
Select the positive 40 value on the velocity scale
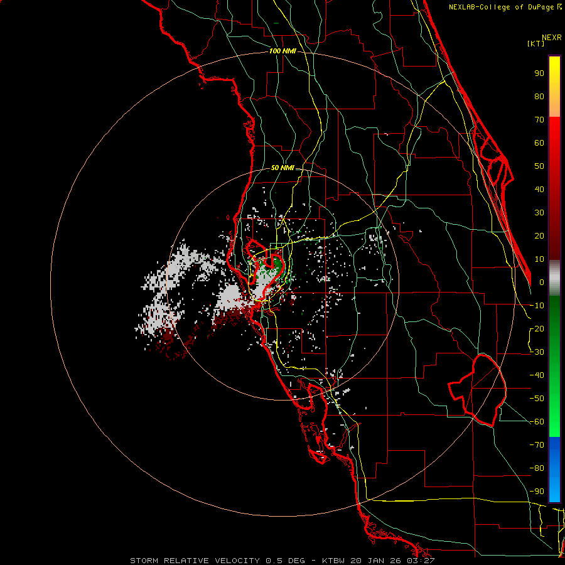(x=539, y=190)
